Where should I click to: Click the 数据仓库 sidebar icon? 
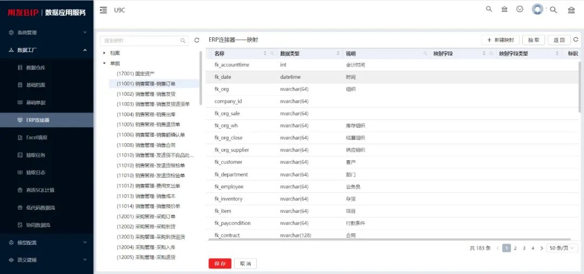coord(20,68)
